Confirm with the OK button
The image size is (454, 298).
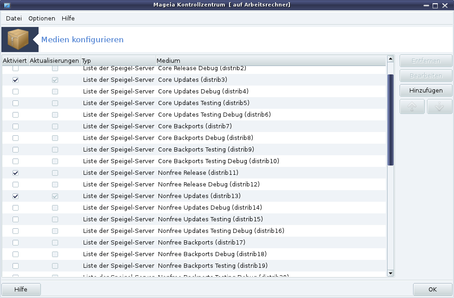click(433, 289)
